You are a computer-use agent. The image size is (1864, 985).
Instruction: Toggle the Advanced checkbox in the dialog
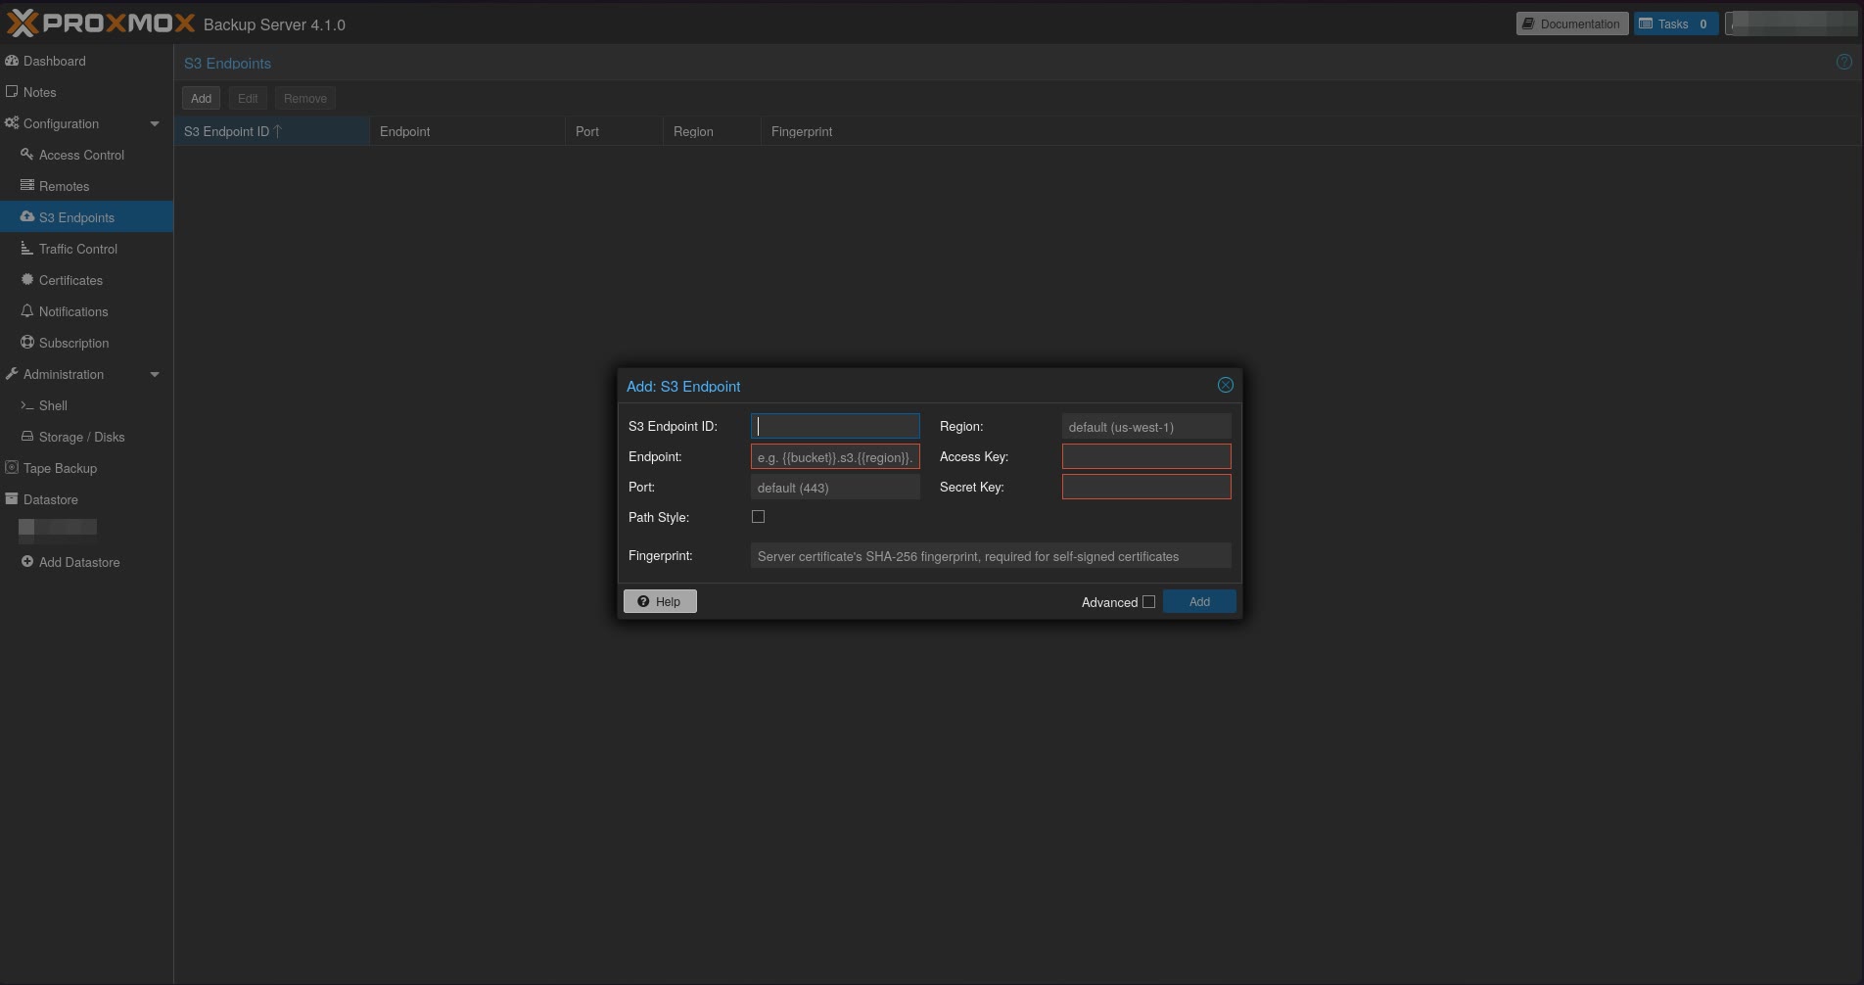point(1149,602)
